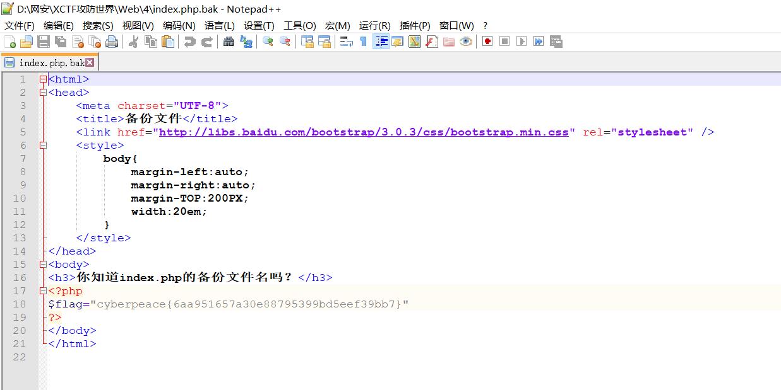The image size is (781, 390).
Task: Click the libs.baidu.com bootstrap.min.css link
Action: (x=364, y=132)
